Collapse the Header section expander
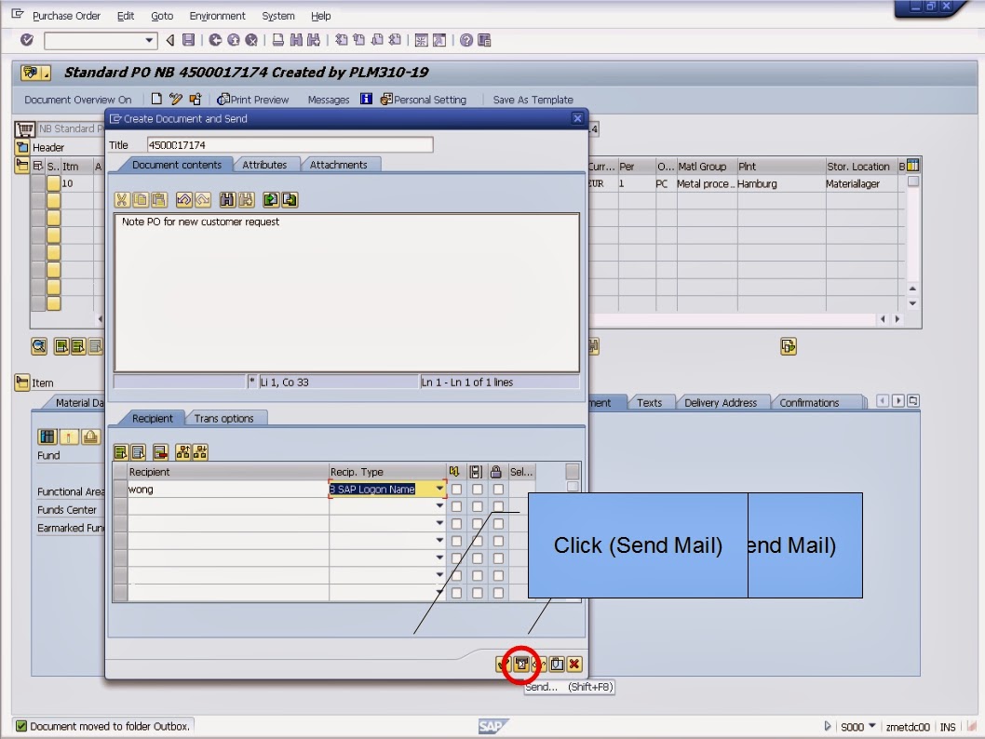This screenshot has width=985, height=739. 22,148
